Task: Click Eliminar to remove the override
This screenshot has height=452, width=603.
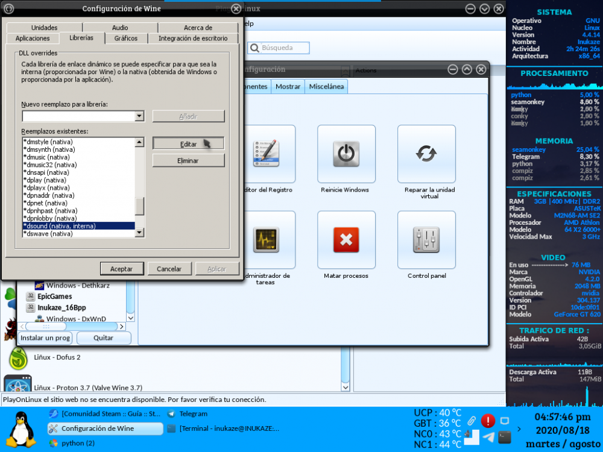Action: pyautogui.click(x=188, y=161)
